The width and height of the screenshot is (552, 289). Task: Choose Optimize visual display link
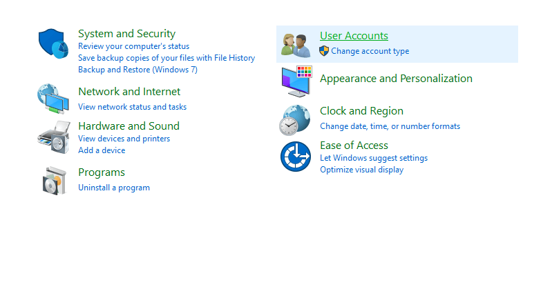pos(361,170)
